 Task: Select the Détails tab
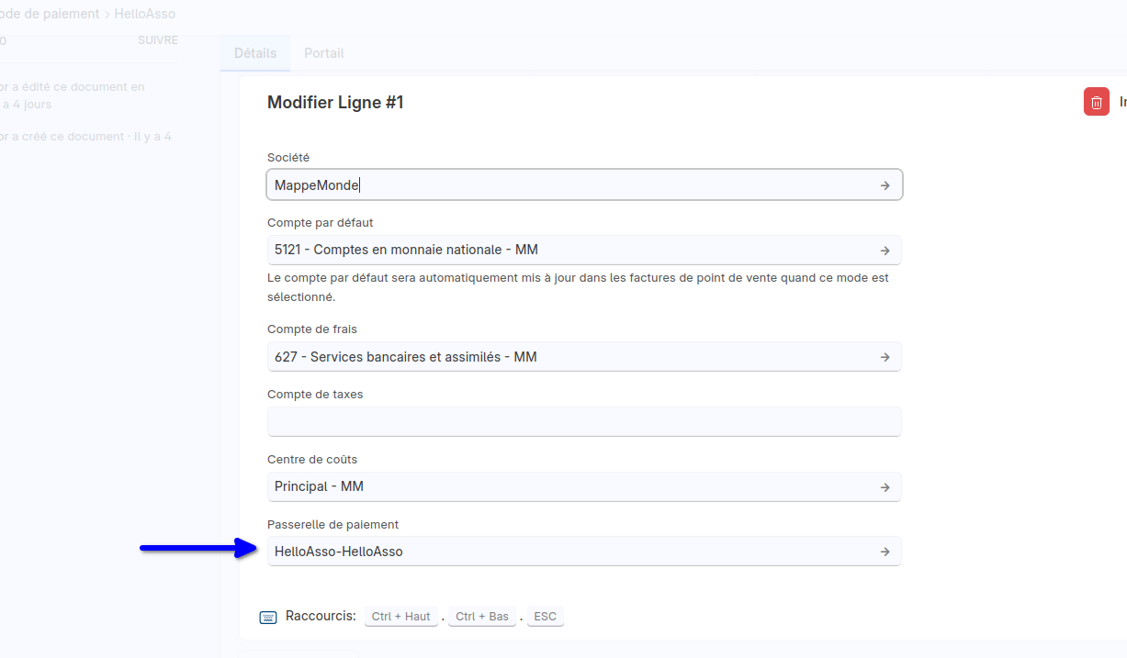tap(255, 53)
